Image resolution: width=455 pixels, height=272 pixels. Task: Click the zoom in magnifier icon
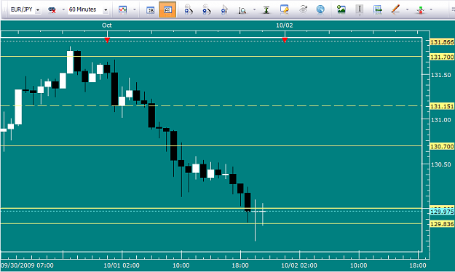click(x=189, y=9)
